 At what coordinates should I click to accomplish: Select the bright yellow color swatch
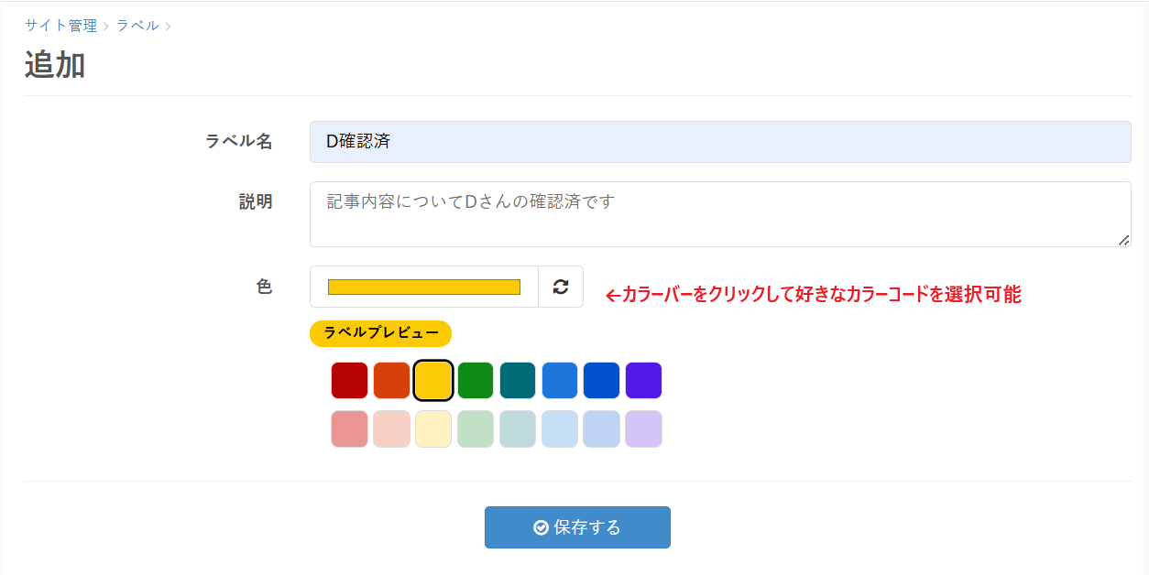(433, 381)
